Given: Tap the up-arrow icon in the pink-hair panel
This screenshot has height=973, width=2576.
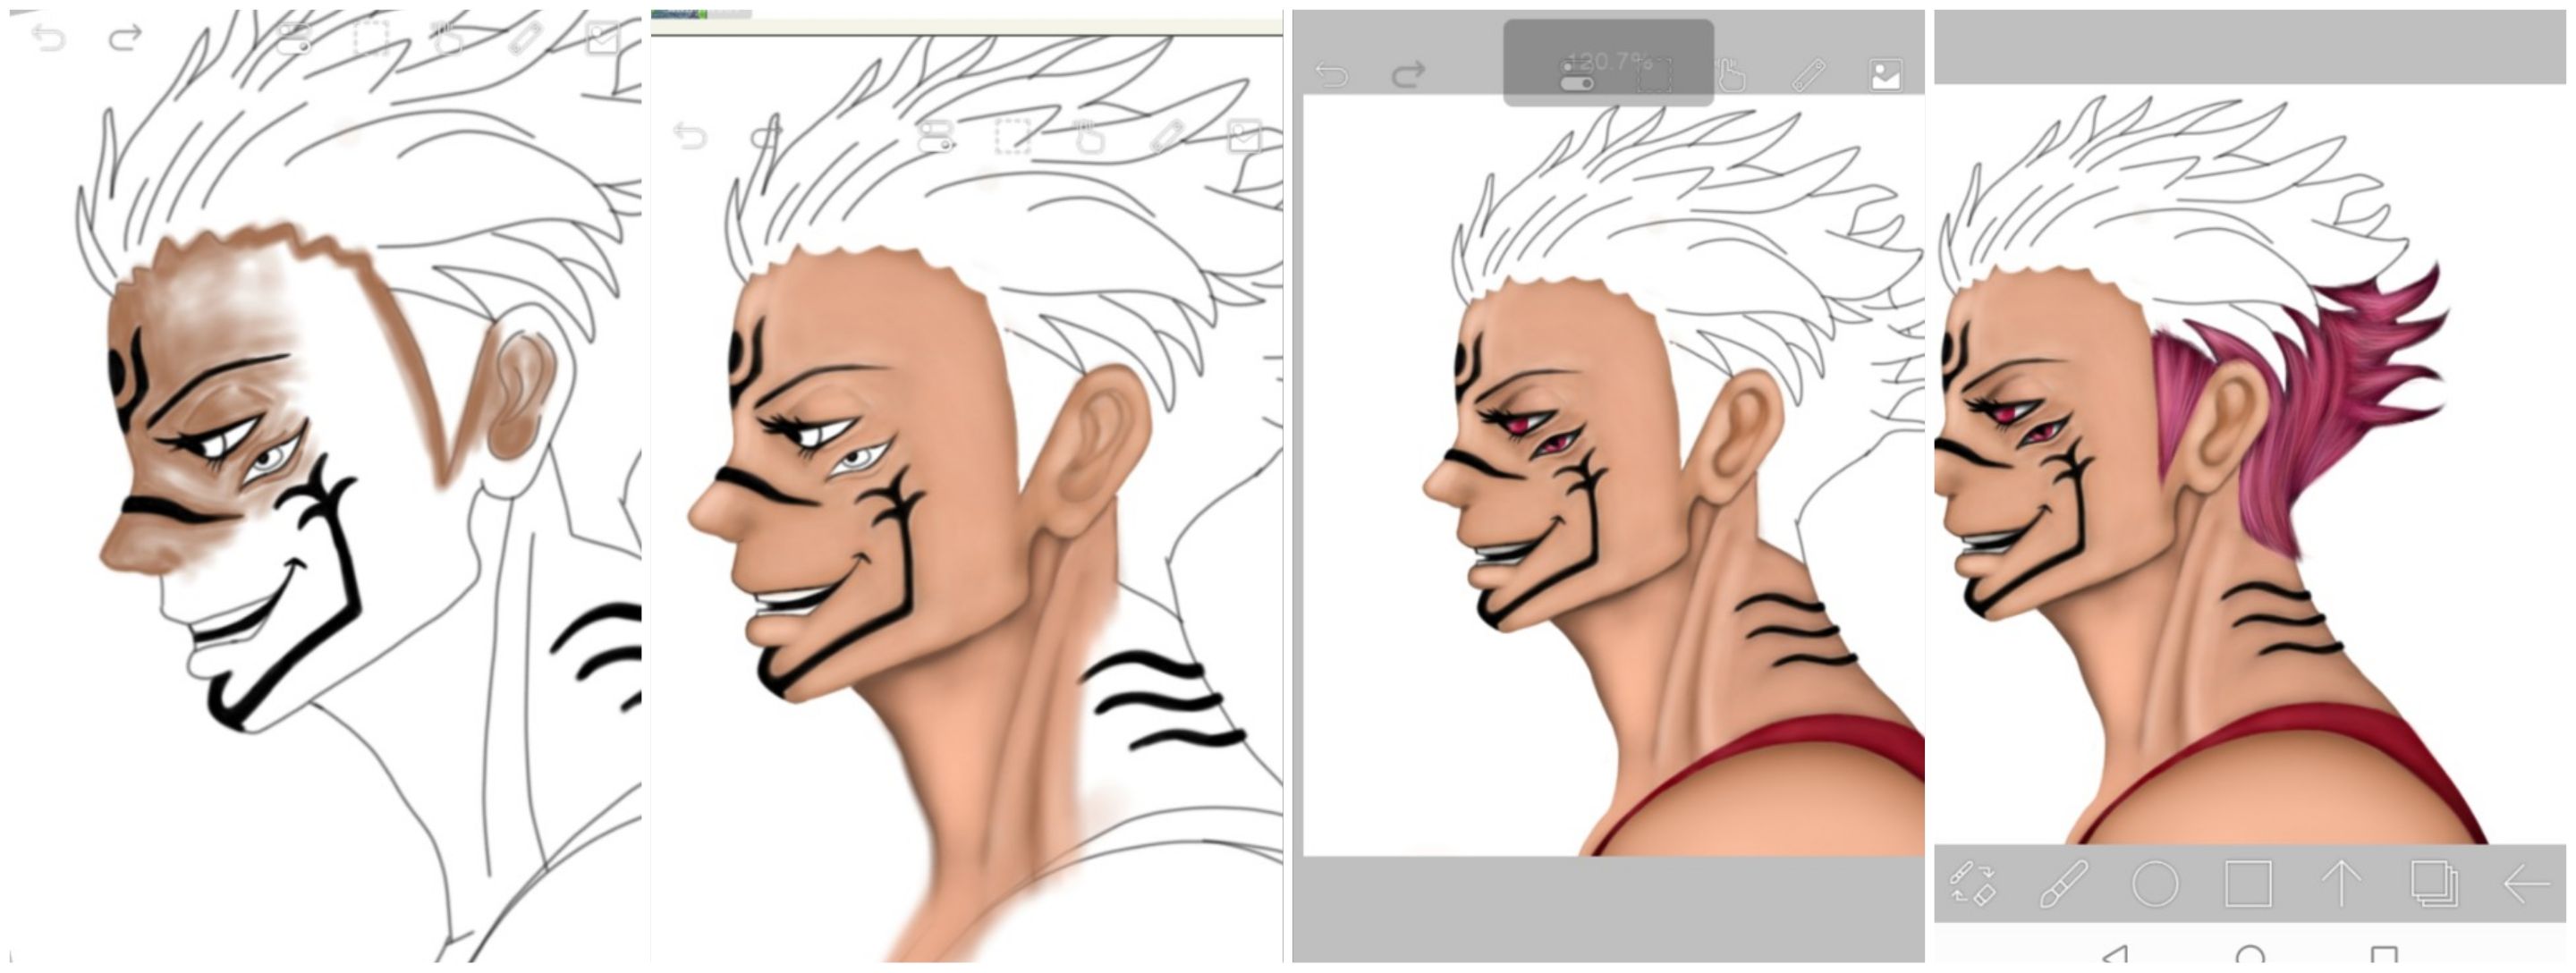Looking at the screenshot, I should click(2341, 884).
